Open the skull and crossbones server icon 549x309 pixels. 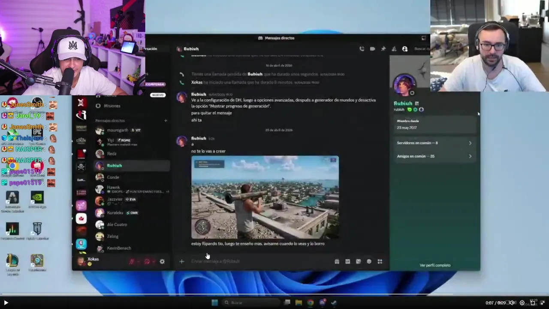click(x=81, y=167)
